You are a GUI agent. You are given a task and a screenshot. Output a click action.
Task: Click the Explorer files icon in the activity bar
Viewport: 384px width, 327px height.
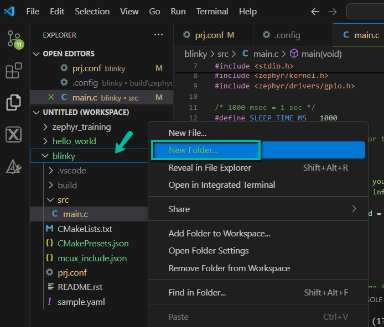coord(14,102)
